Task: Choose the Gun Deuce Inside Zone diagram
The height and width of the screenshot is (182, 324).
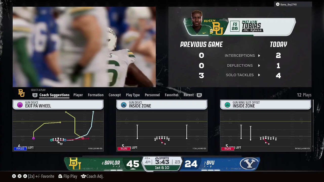Action: tap(162, 130)
